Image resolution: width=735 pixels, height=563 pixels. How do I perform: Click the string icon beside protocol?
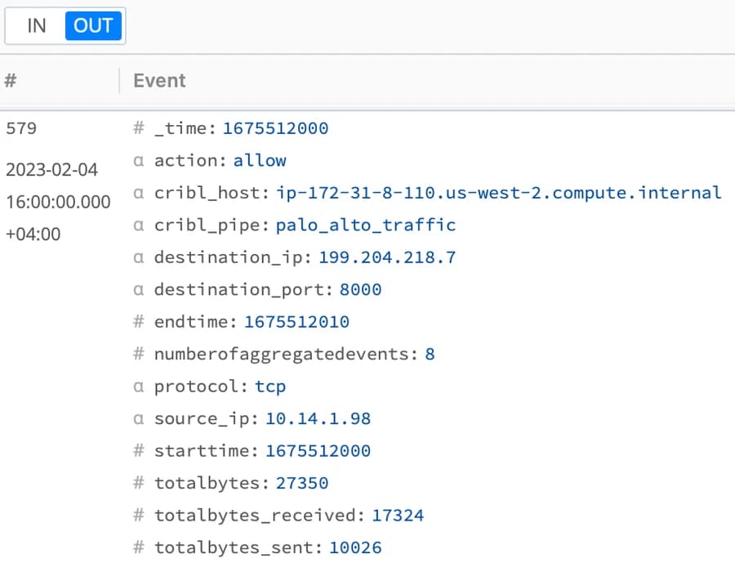pos(139,386)
